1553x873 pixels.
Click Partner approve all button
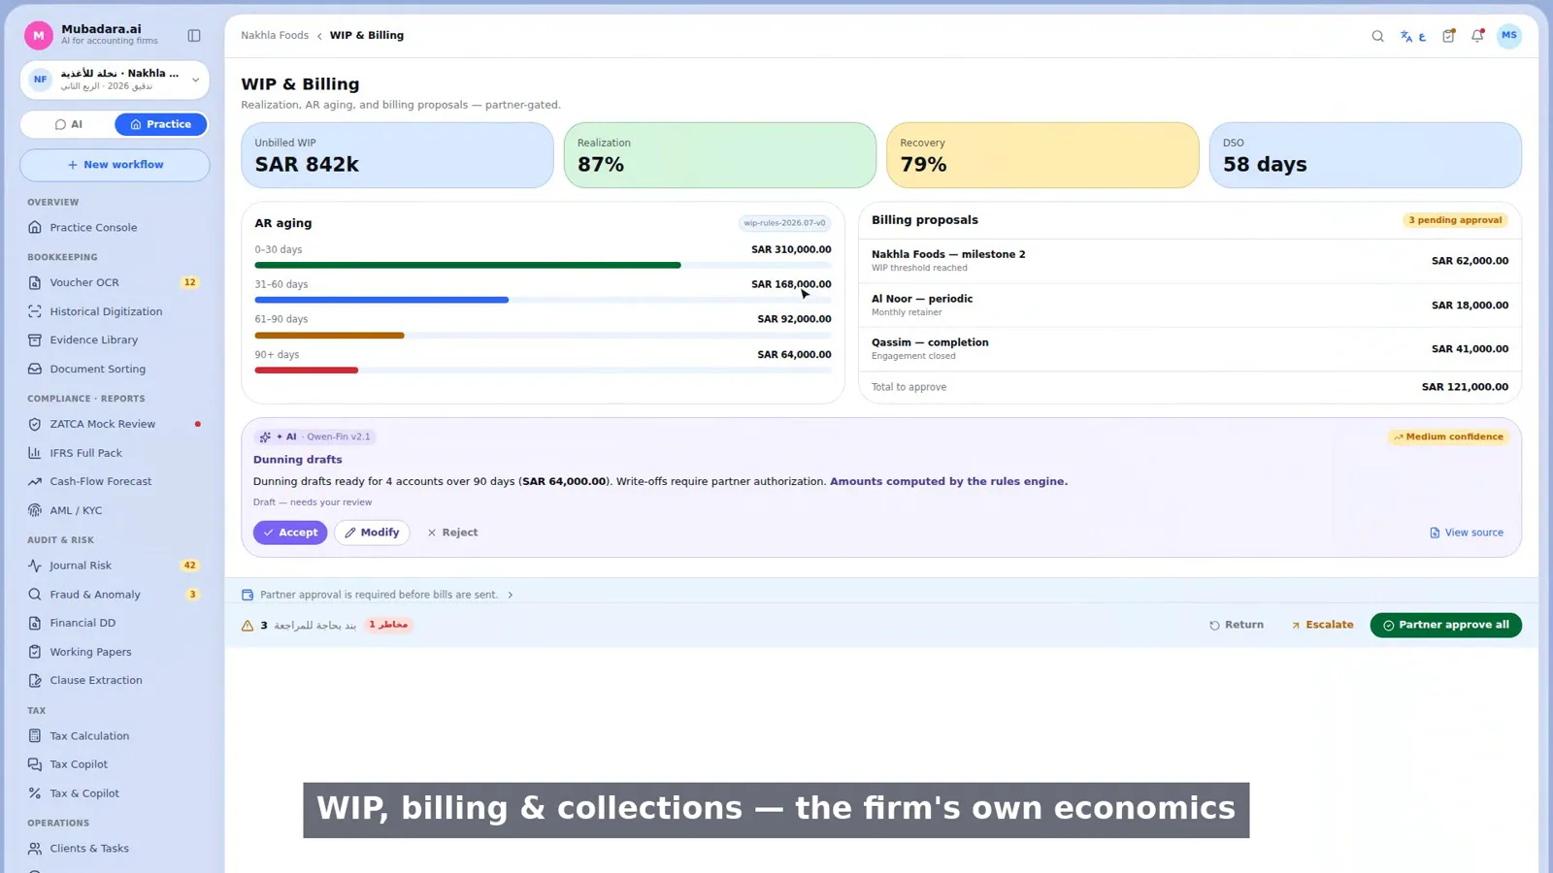click(x=1445, y=625)
